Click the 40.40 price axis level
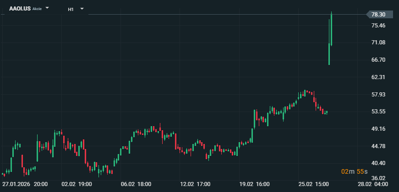The height and width of the screenshot is (192, 399). [x=378, y=163]
